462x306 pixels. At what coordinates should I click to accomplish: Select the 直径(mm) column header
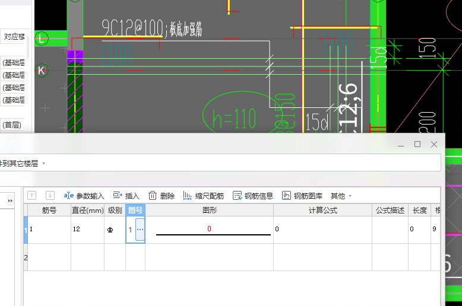coord(87,210)
